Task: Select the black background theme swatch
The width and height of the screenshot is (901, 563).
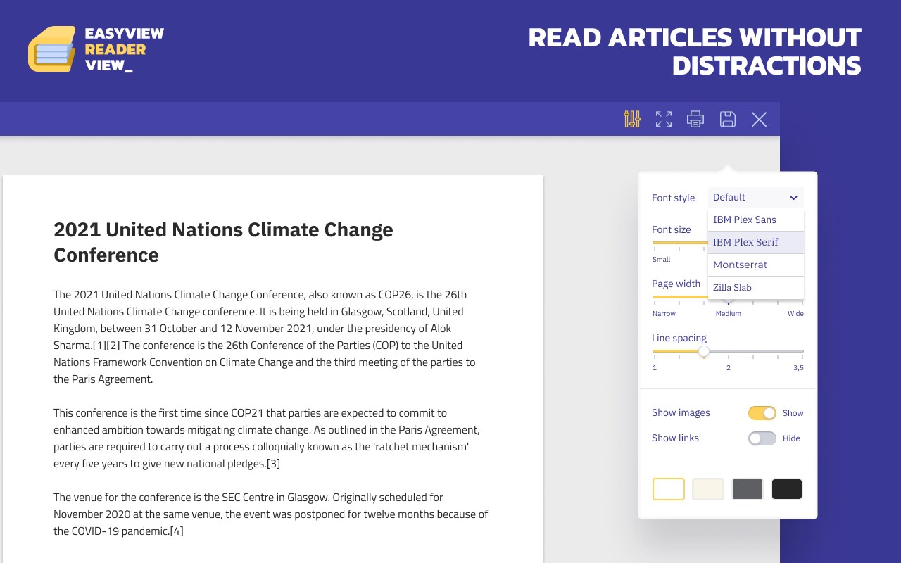Action: tap(787, 489)
